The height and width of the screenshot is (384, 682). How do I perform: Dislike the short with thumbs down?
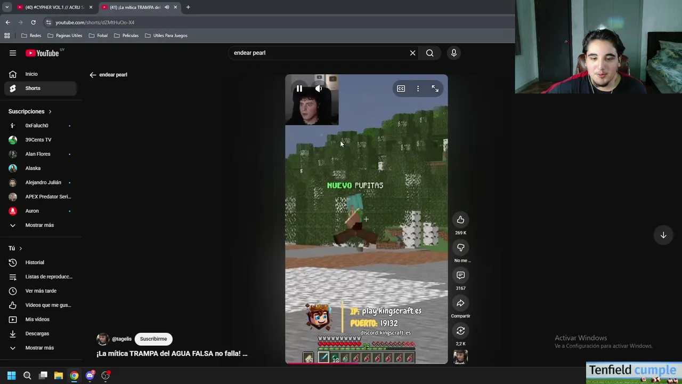pos(460,247)
